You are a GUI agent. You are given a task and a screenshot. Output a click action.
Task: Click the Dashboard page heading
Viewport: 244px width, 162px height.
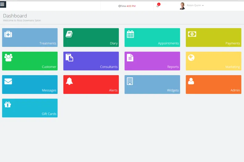pyautogui.click(x=15, y=16)
